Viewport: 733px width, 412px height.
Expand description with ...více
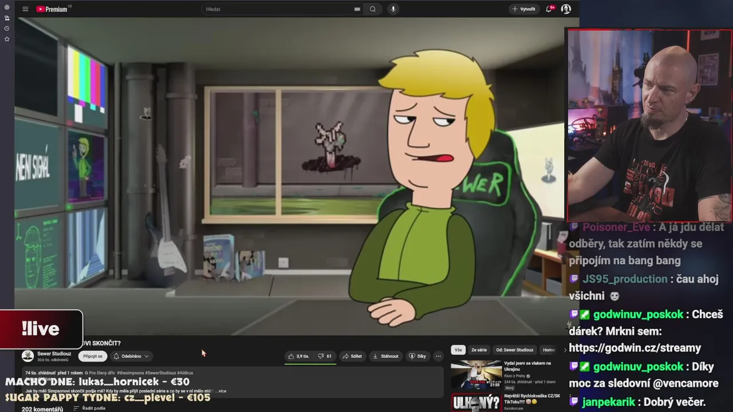(220, 391)
